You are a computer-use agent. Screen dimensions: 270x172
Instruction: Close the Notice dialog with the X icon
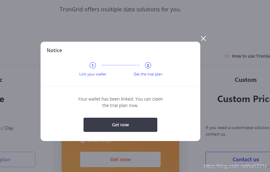click(203, 39)
